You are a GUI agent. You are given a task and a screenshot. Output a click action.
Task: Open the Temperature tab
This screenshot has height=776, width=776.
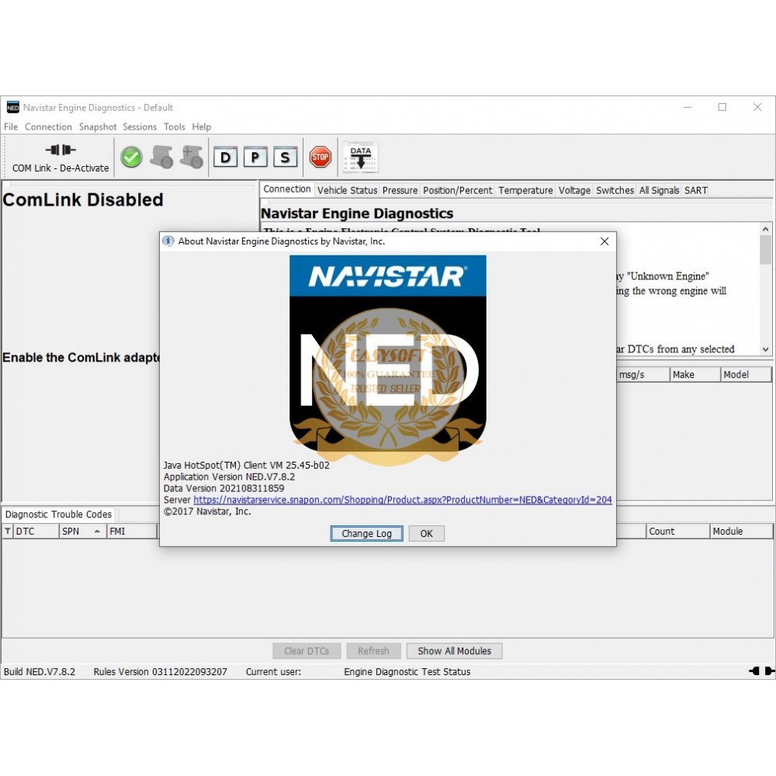click(x=525, y=190)
